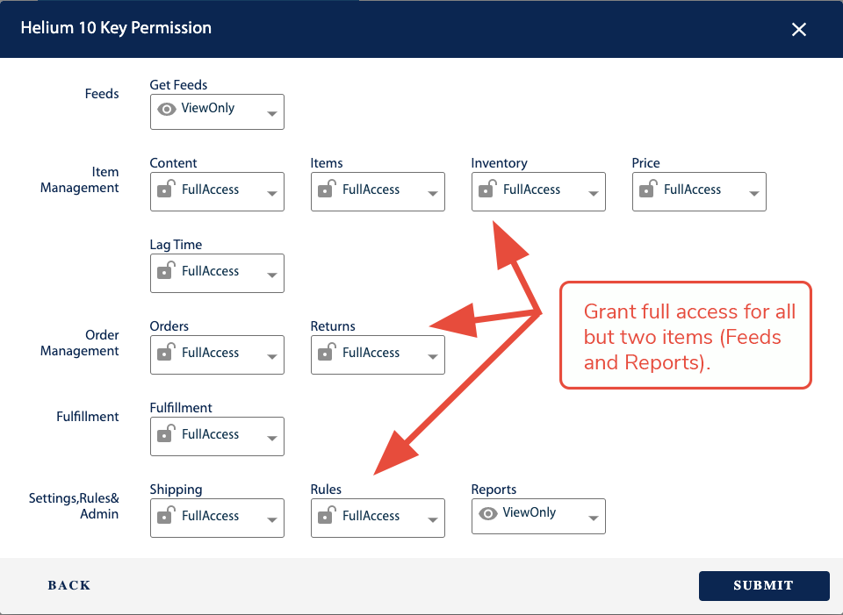This screenshot has width=843, height=615.
Task: Expand the Inventory dropdown arrow
Action: (x=594, y=194)
